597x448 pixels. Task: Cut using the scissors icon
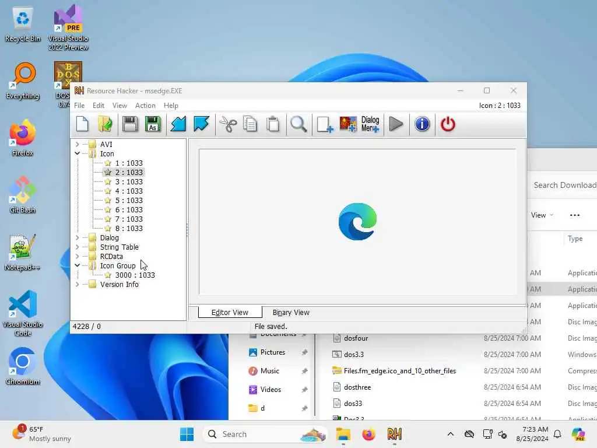tap(228, 124)
